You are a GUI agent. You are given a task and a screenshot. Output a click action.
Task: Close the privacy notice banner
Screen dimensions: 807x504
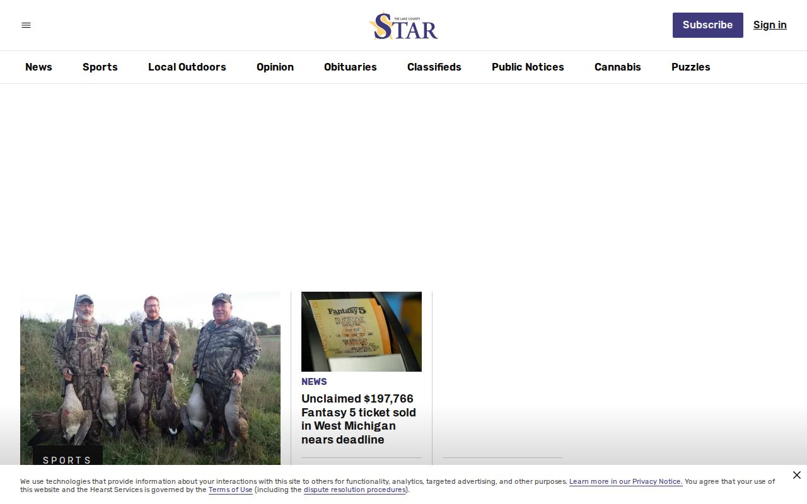coord(797,475)
